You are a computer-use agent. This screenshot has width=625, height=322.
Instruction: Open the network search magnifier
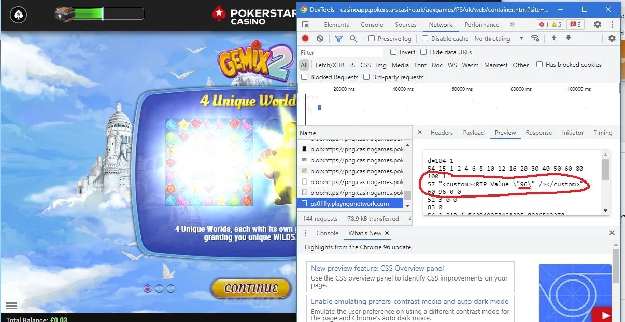[353, 38]
